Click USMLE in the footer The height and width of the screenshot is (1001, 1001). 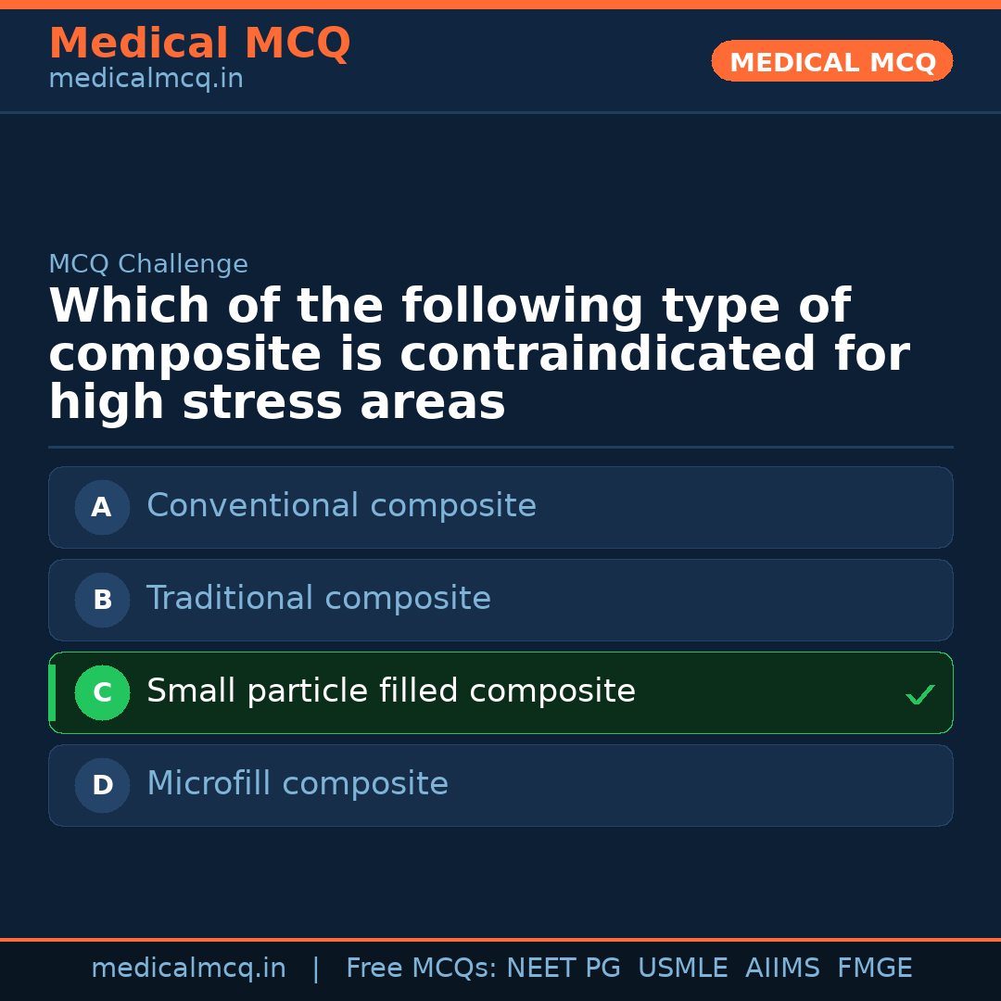click(682, 969)
